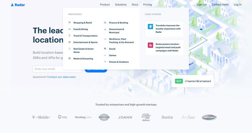The image size is (252, 135).
Task: Click the Entertainment & Sports icon
Action: tap(70, 42)
